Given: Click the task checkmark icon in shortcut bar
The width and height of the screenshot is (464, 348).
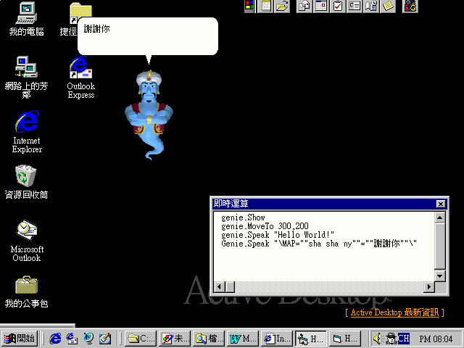Looking at the screenshot, I should (338, 7).
